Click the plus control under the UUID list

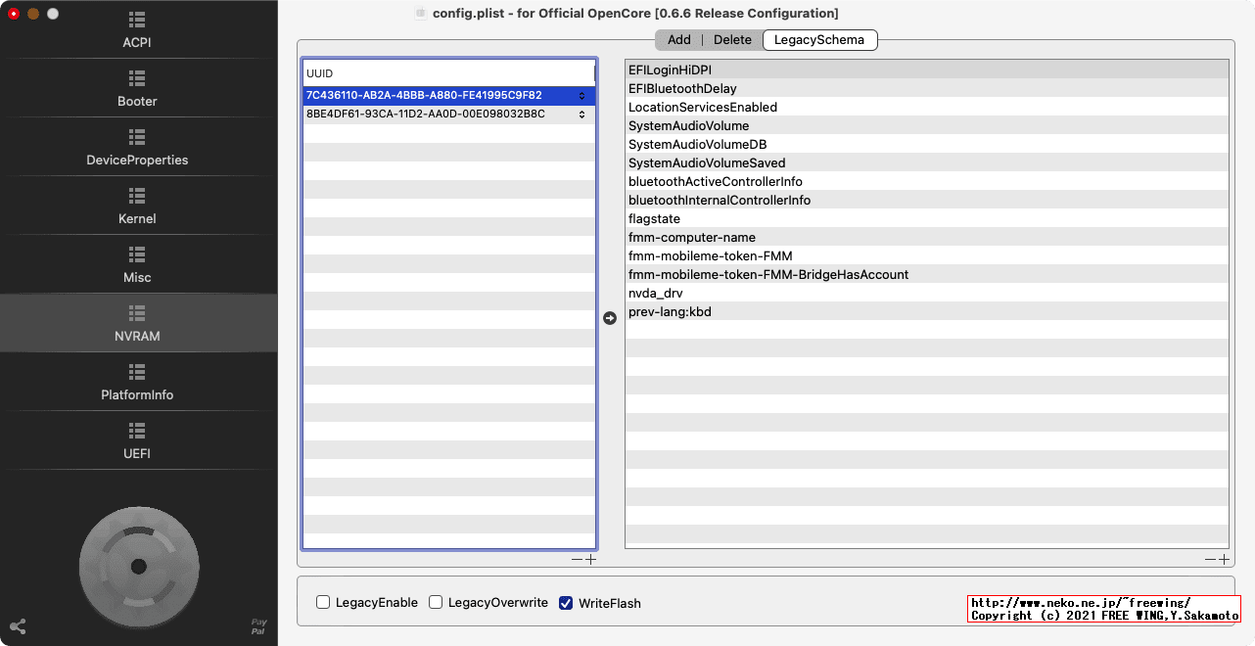click(x=592, y=559)
